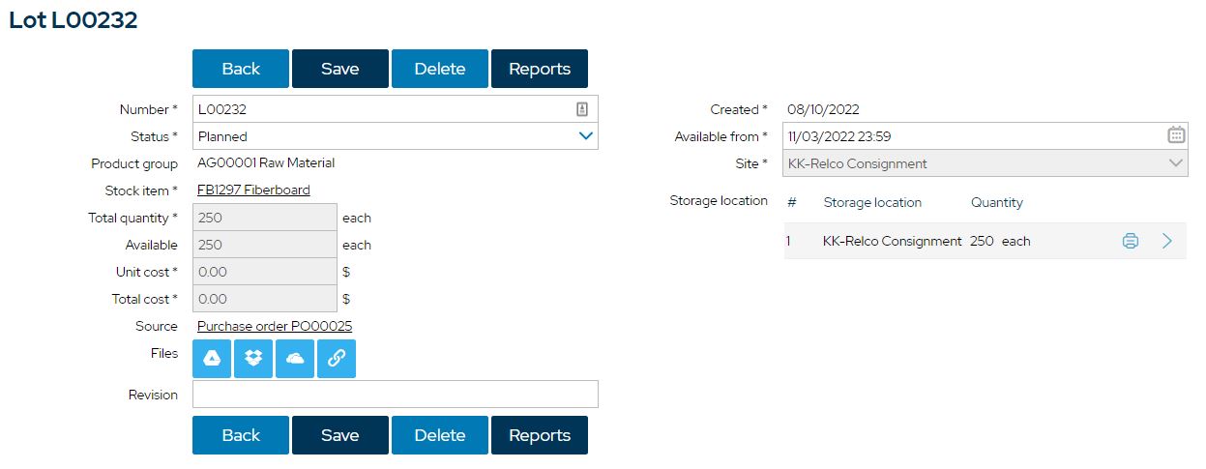Click the top Delete button

440,69
